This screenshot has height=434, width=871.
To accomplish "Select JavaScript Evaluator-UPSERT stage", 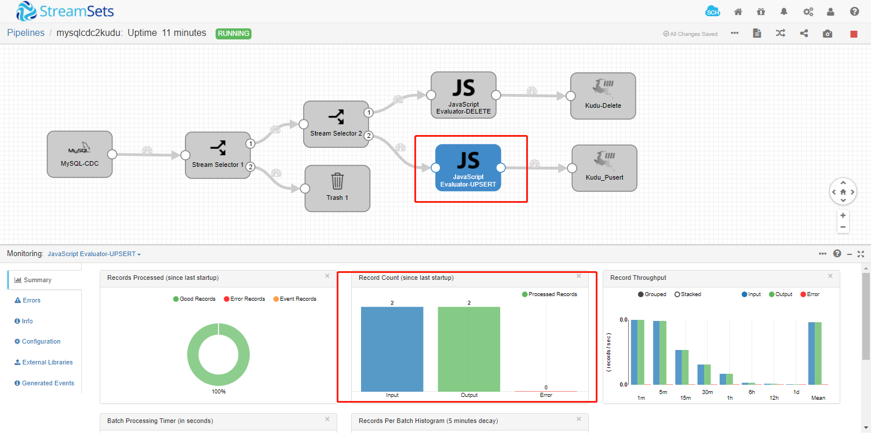I will 468,167.
